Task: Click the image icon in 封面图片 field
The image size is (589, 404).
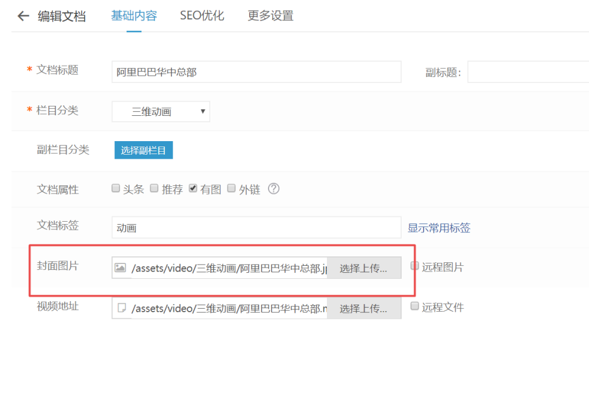Action: coord(120,268)
